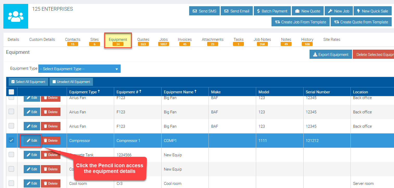Open Batch Payment with dollar icon

coord(272,11)
